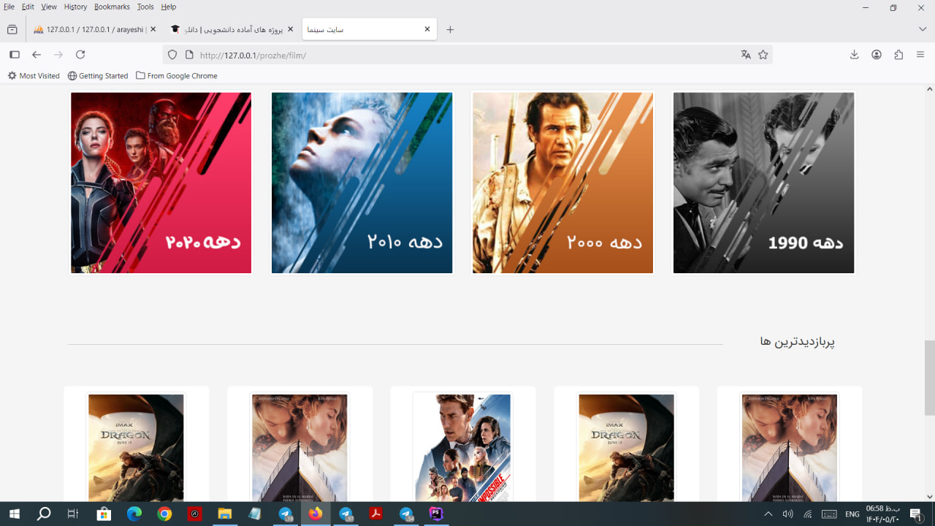
Task: Launch Microsoft Edge from the taskbar
Action: point(134,514)
